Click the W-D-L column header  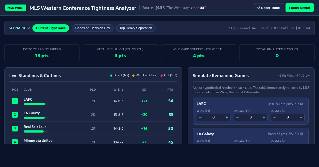(118, 90)
